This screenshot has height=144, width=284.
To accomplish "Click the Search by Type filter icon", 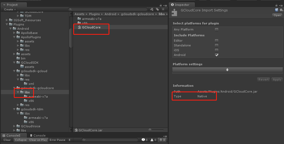I will pyautogui.click(x=152, y=9).
